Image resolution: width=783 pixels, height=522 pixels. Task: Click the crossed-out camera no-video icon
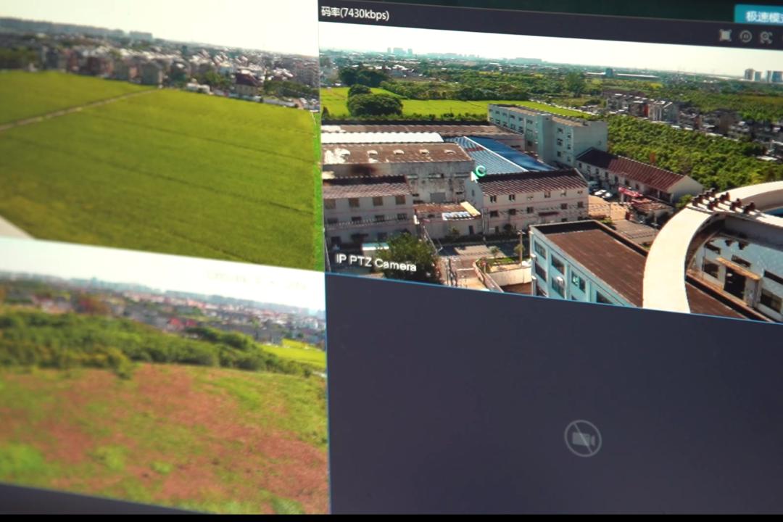tap(583, 439)
